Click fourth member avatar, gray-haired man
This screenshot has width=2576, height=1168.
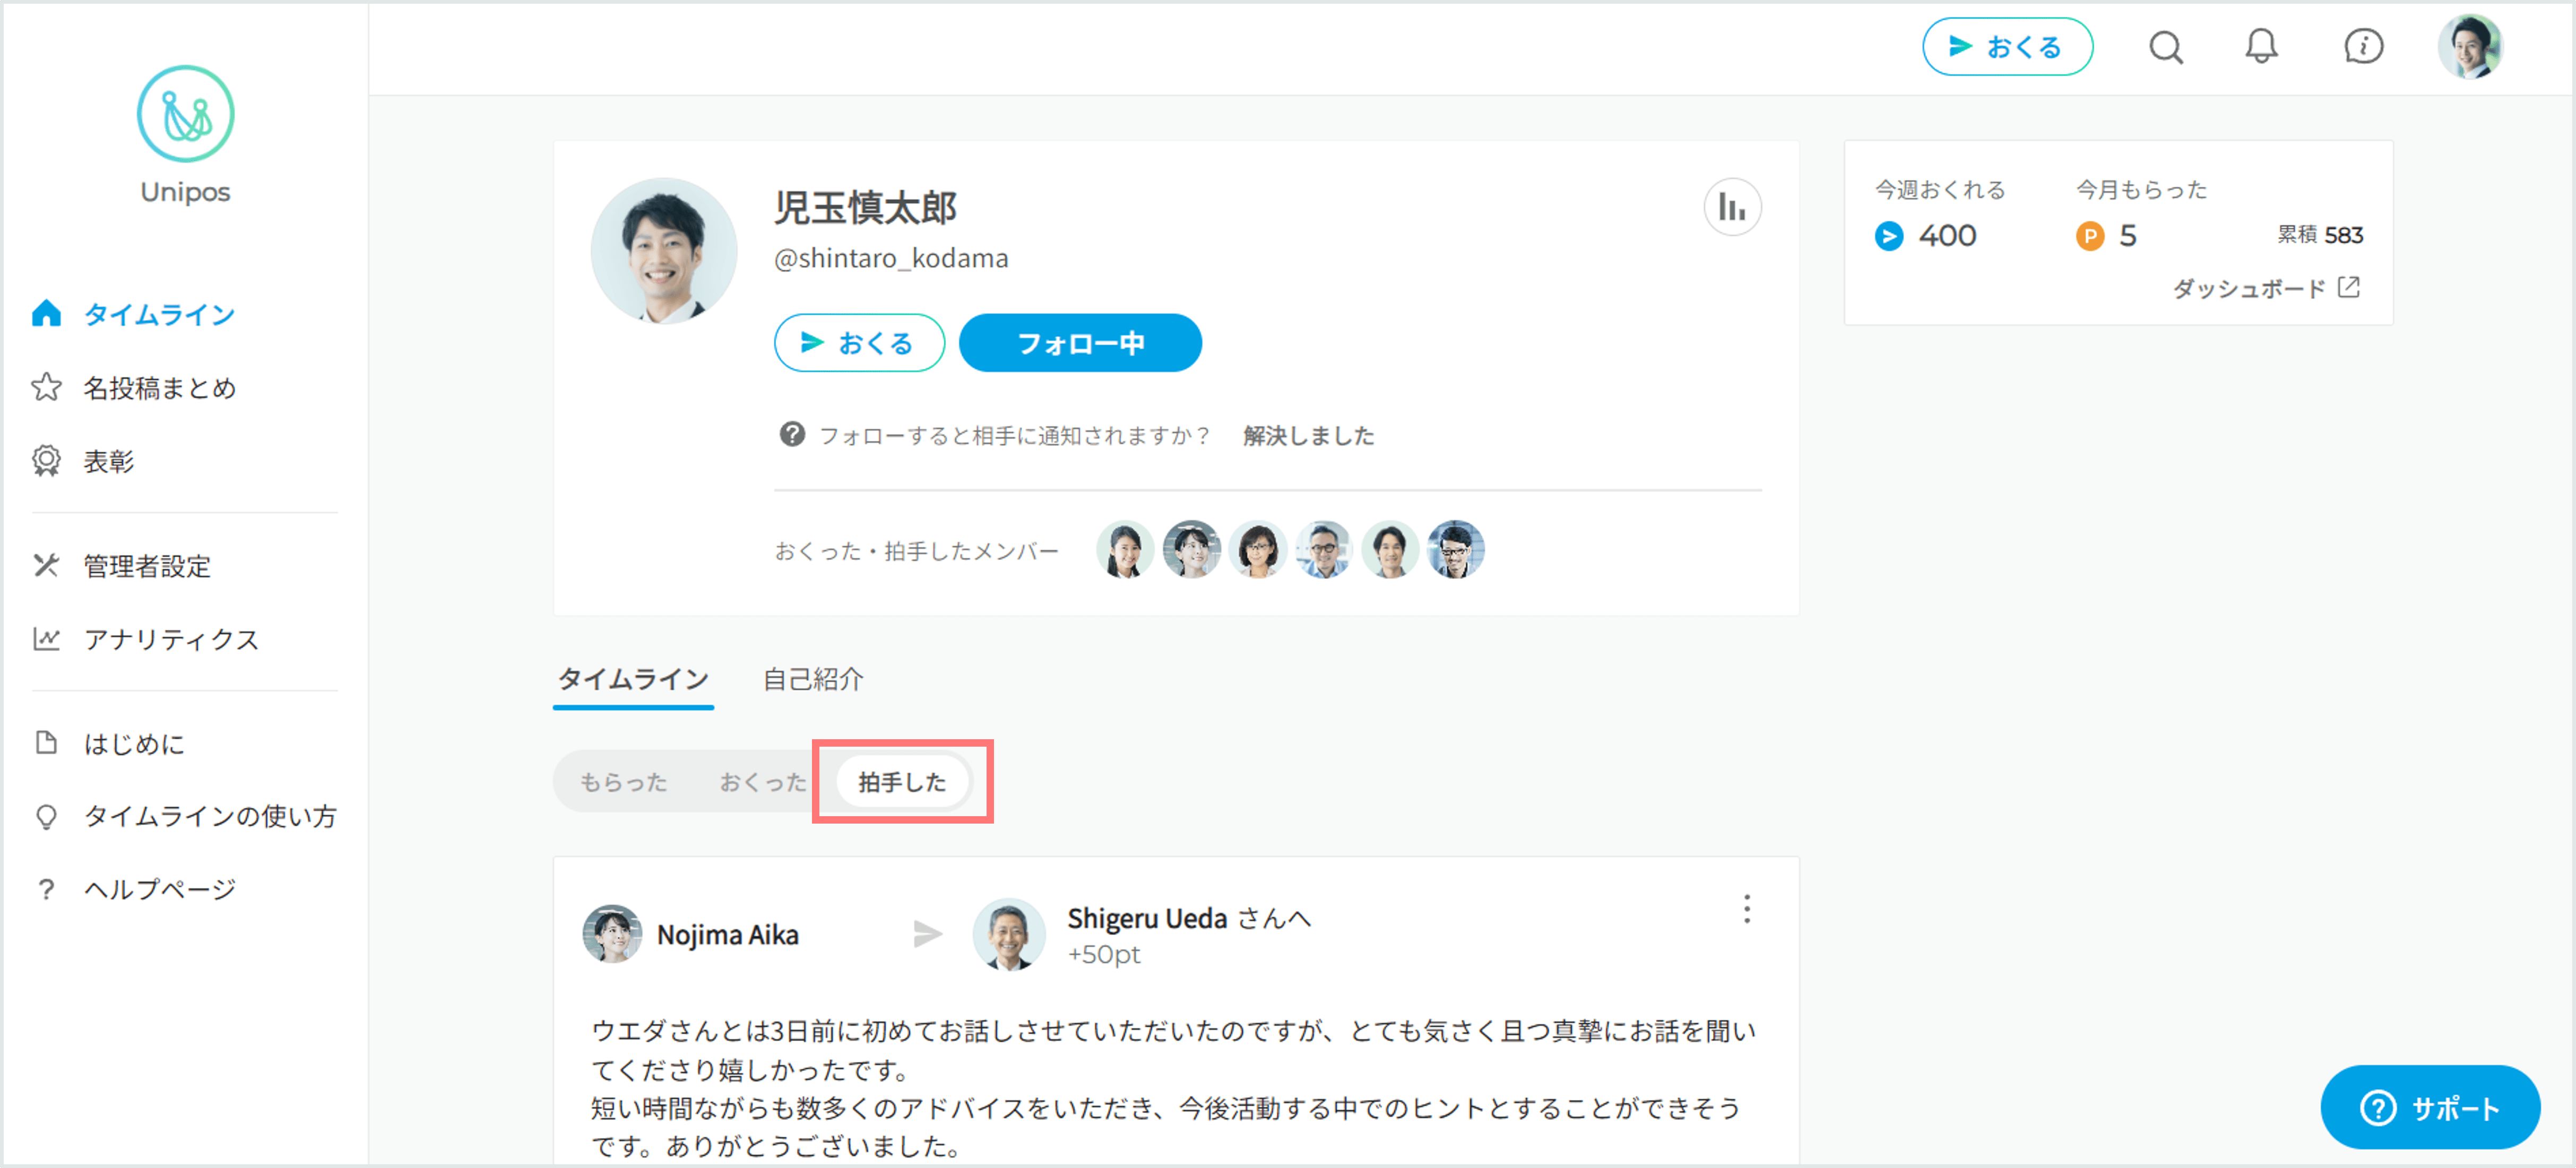click(1323, 549)
